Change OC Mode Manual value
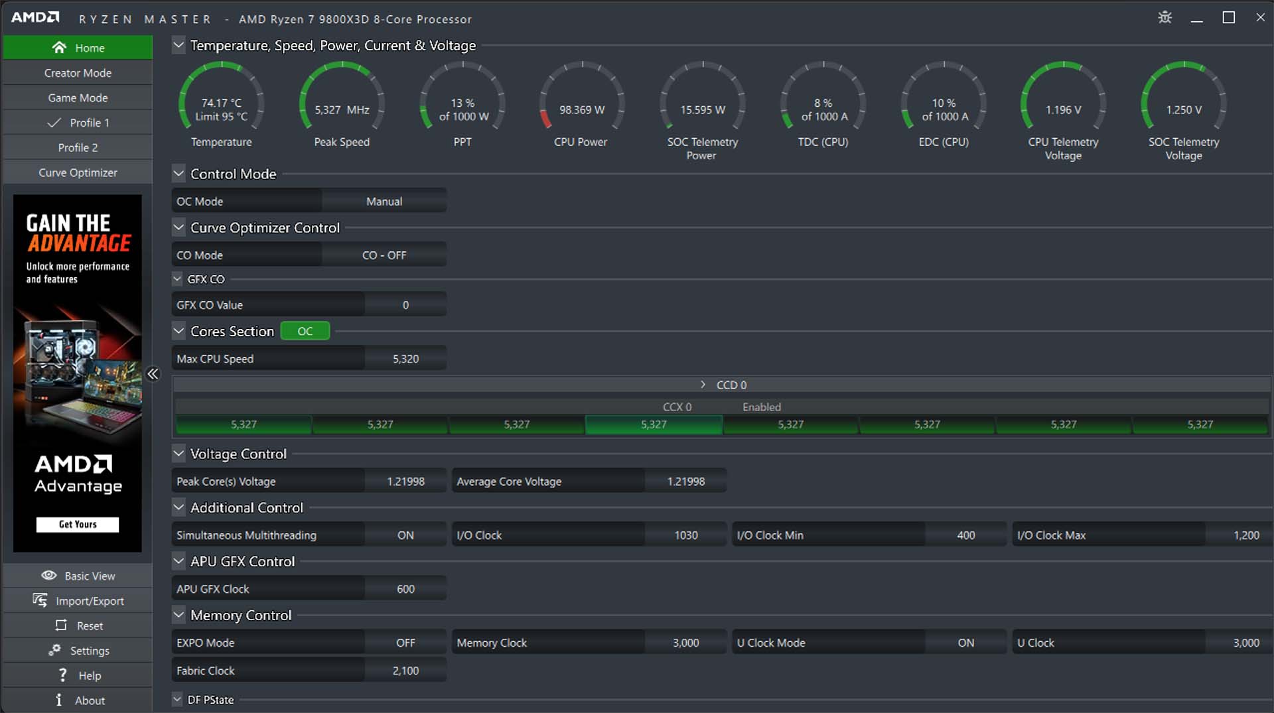The width and height of the screenshot is (1274, 713). pyautogui.click(x=384, y=201)
